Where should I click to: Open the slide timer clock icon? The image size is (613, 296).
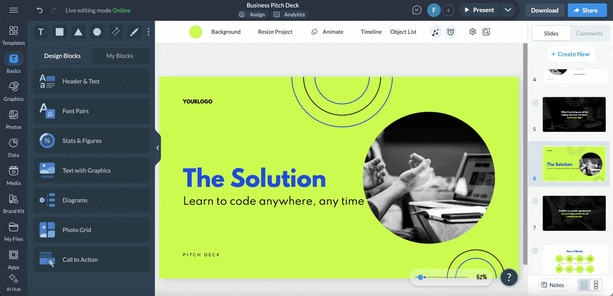click(x=451, y=32)
